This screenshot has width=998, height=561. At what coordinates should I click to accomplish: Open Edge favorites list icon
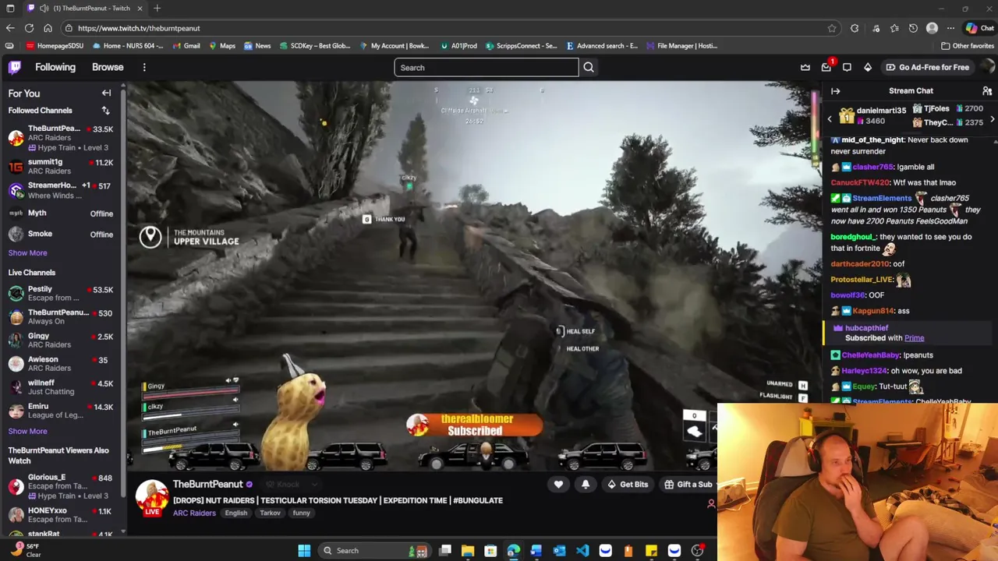tap(894, 28)
